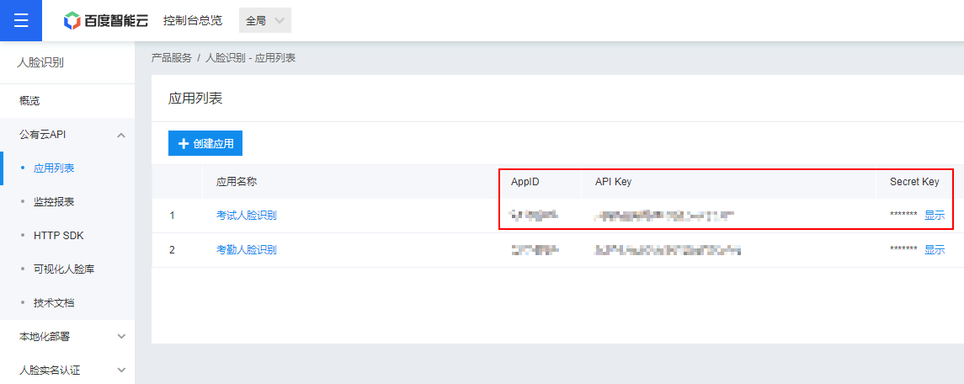964x384 pixels.
Task: Open the 考试人脸识别 application link
Action: click(x=246, y=216)
